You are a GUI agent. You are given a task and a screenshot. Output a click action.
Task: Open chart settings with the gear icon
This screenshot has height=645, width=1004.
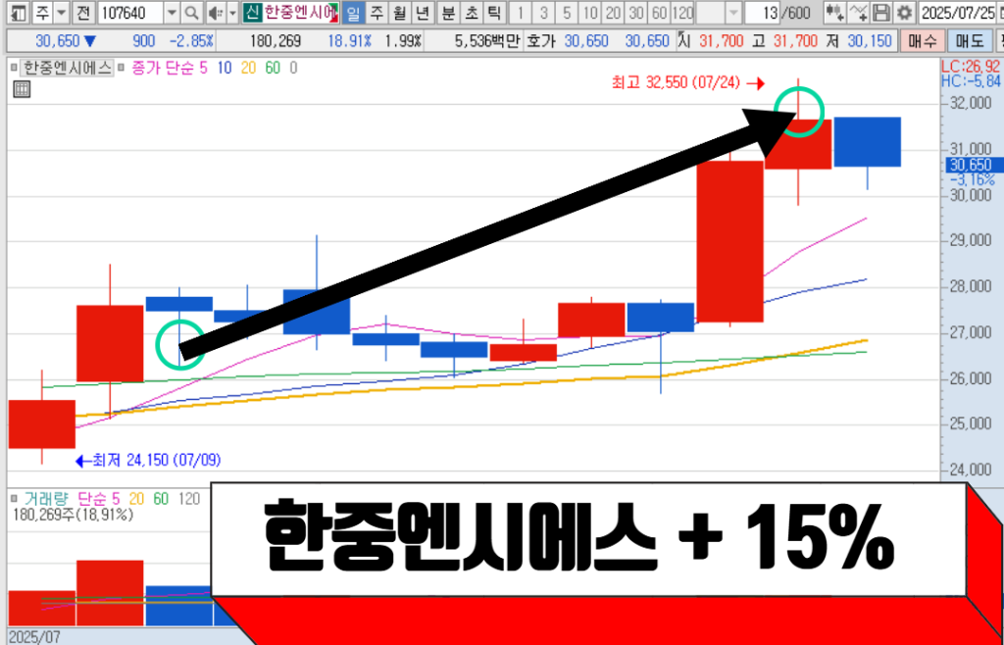(x=904, y=12)
